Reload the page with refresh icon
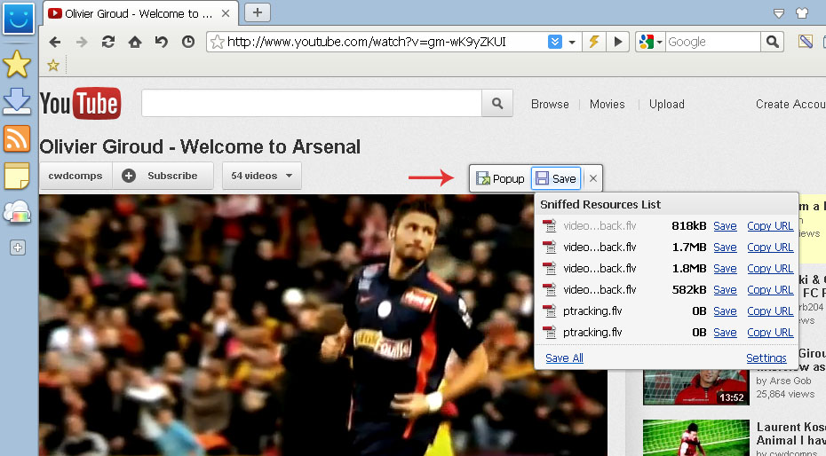826x456 pixels. [x=108, y=42]
